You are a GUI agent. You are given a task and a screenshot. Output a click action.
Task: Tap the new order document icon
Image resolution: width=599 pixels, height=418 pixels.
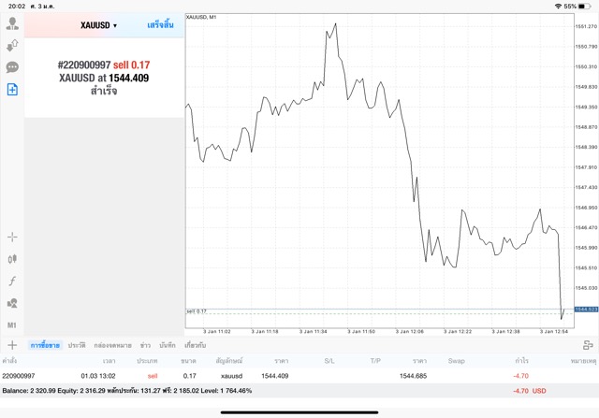(x=12, y=90)
